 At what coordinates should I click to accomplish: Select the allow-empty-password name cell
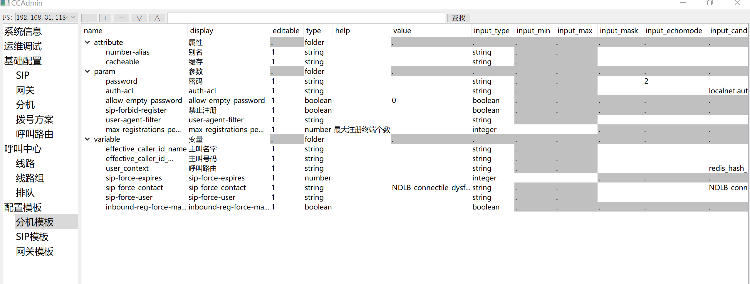pos(144,101)
